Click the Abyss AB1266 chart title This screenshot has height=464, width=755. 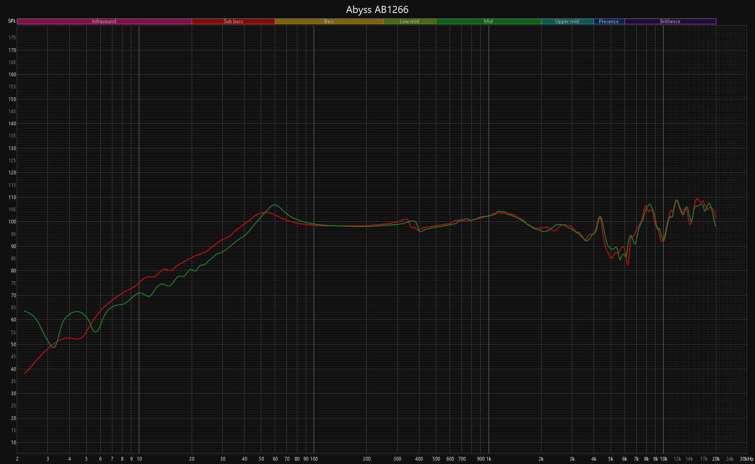coord(377,10)
